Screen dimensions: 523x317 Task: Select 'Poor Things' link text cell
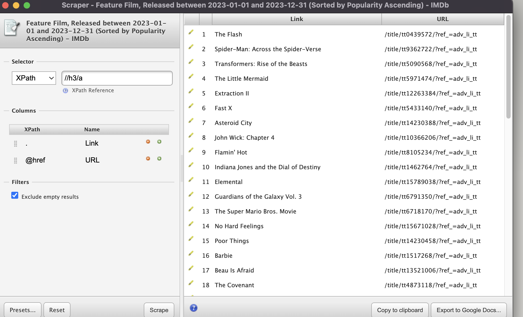[232, 241]
